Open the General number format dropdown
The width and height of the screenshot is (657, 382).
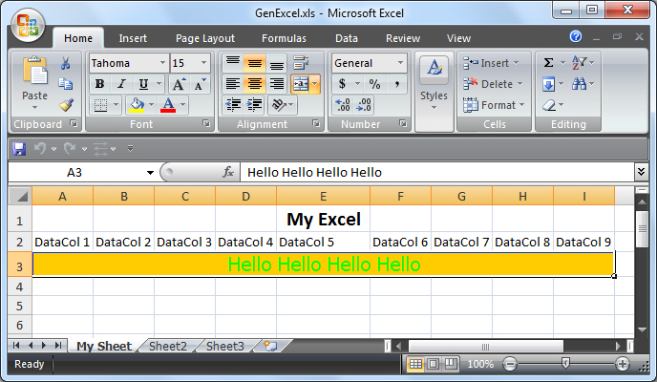400,63
